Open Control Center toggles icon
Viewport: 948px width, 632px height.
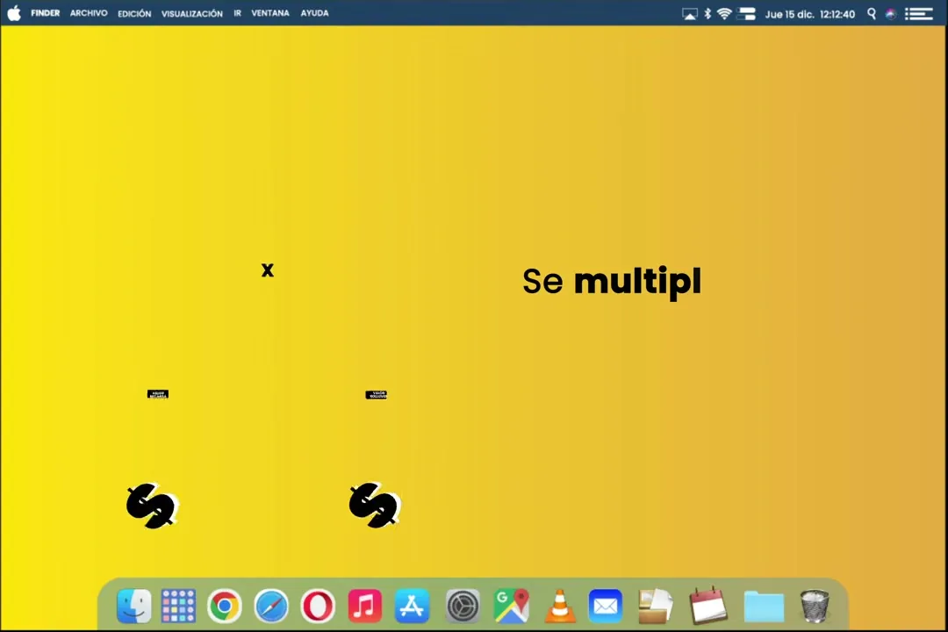747,13
